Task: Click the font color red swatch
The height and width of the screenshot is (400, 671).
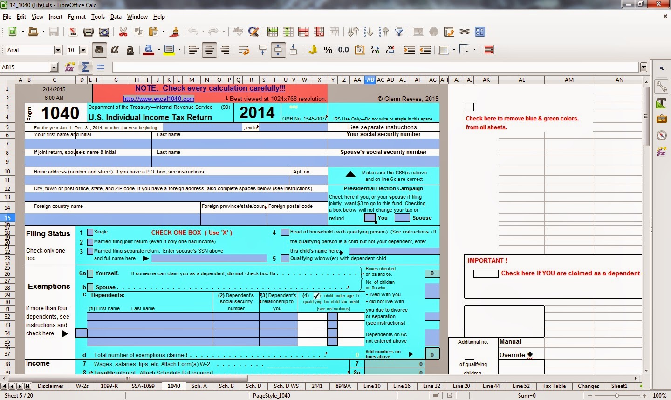Action: 149,50
